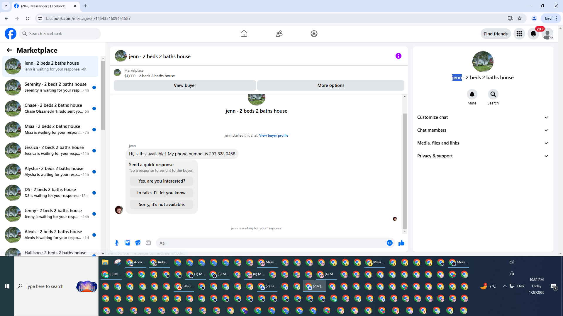Search in conversation via magnifier icon
The height and width of the screenshot is (316, 563).
click(493, 94)
